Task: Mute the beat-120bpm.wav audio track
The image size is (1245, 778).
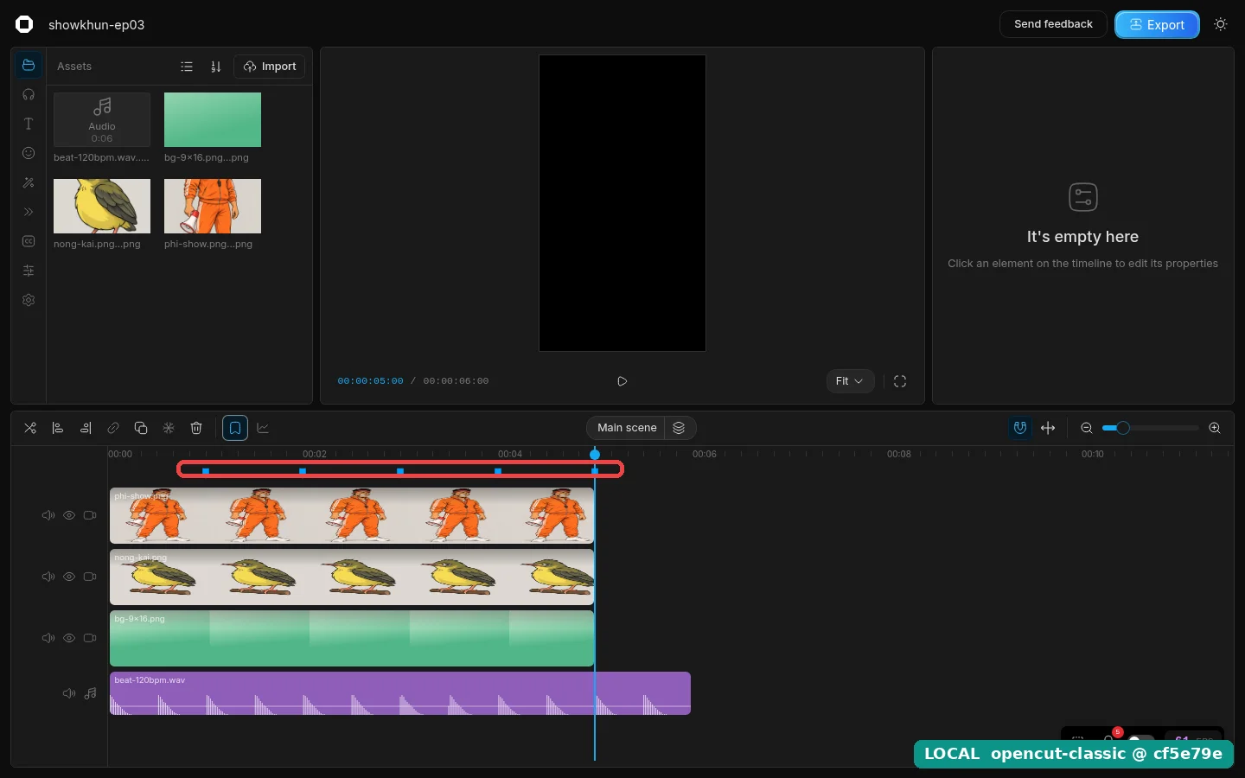Action: (x=69, y=693)
